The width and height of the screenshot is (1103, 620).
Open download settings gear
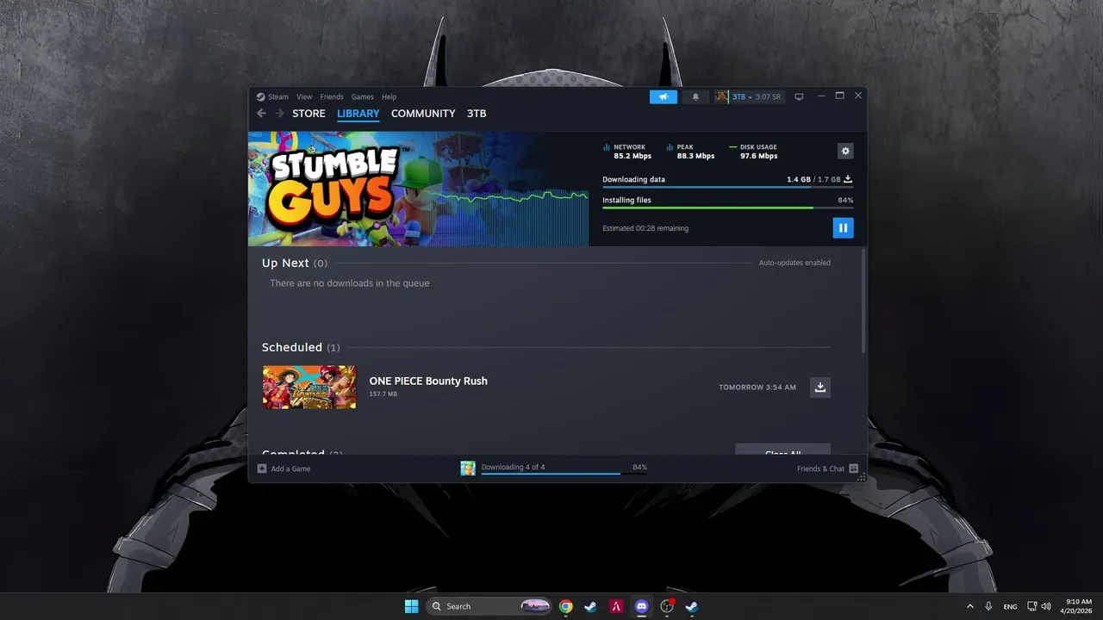coord(845,151)
